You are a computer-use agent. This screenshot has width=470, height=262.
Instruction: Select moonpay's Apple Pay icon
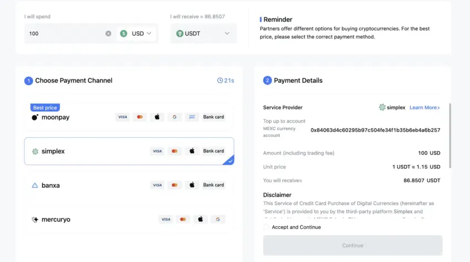(x=157, y=117)
